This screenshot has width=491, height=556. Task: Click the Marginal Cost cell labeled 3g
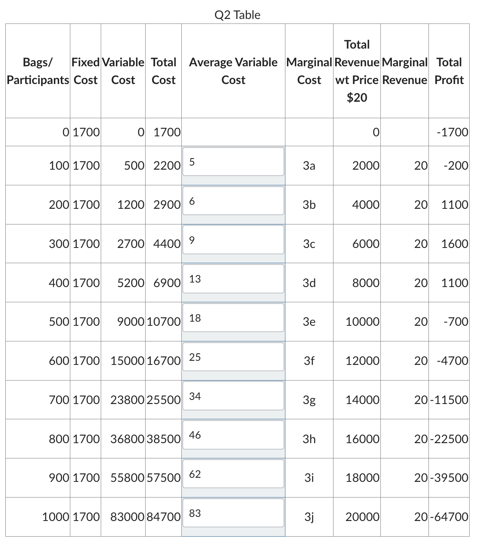309,400
